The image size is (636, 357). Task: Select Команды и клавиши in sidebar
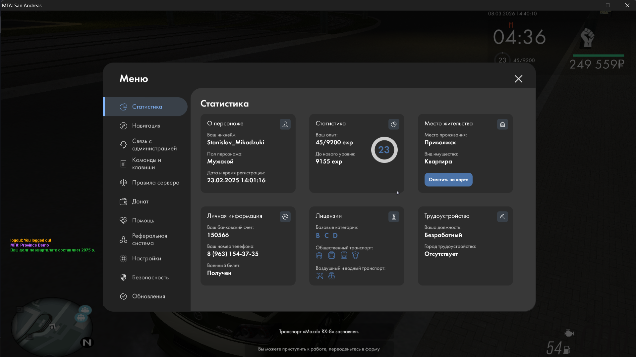point(146,164)
